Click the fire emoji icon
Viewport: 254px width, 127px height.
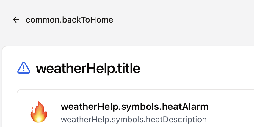click(39, 112)
